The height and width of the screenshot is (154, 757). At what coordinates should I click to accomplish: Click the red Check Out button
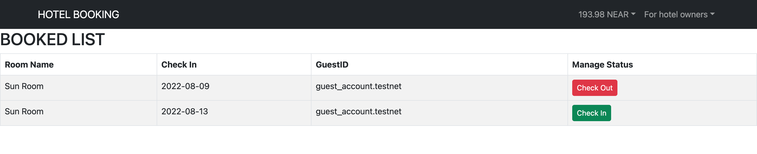[595, 88]
